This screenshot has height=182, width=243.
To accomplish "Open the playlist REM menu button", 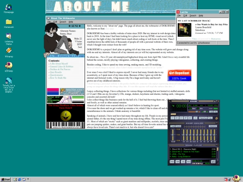I will 178,162.
